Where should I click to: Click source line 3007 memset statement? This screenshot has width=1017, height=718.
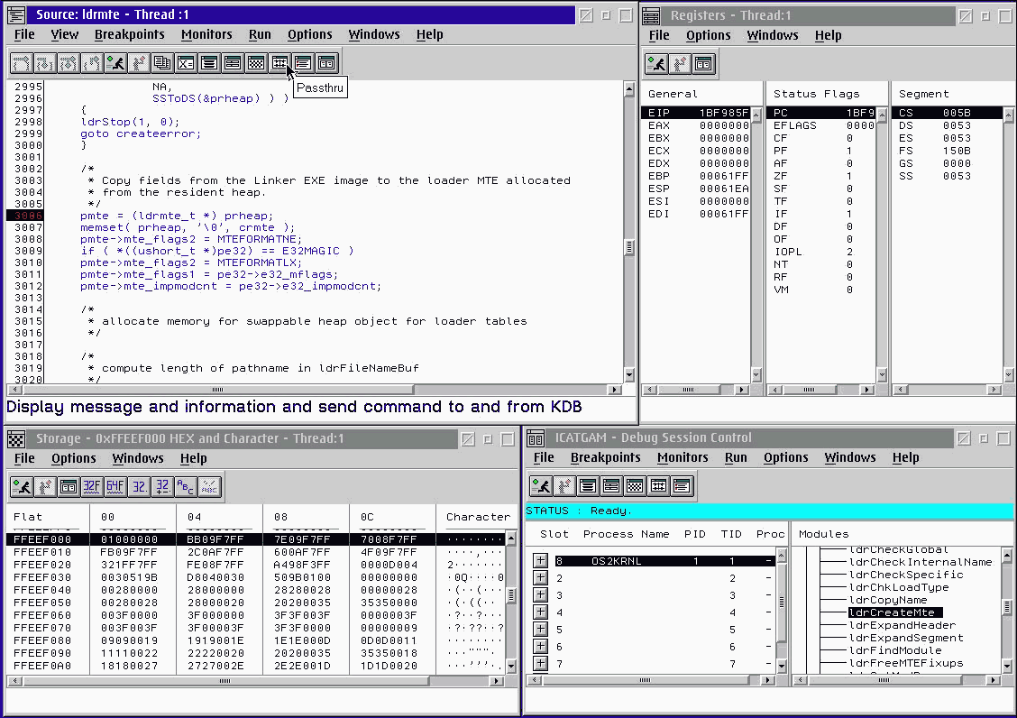pyautogui.click(x=188, y=228)
